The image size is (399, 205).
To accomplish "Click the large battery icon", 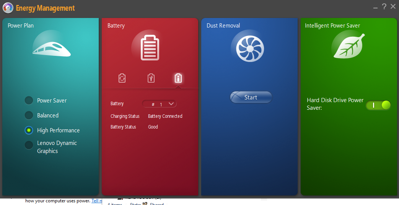I will [x=150, y=47].
